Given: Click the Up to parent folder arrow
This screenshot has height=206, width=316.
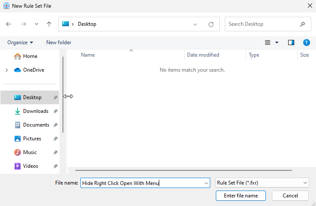Looking at the screenshot, I should (49, 24).
